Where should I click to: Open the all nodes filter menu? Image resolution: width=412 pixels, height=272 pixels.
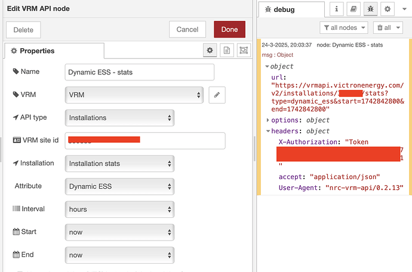click(x=345, y=27)
